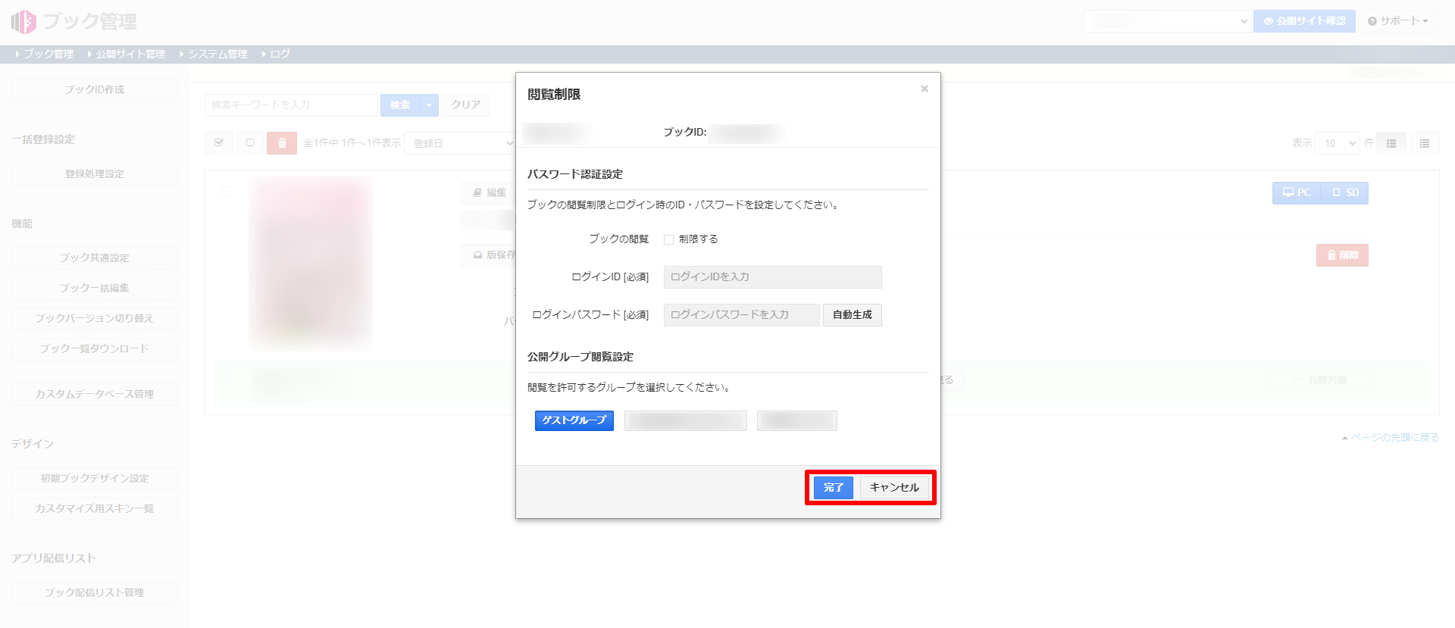This screenshot has height=628, width=1455.
Task: Click the 自動生成 button to auto-generate a password
Action: click(x=852, y=315)
